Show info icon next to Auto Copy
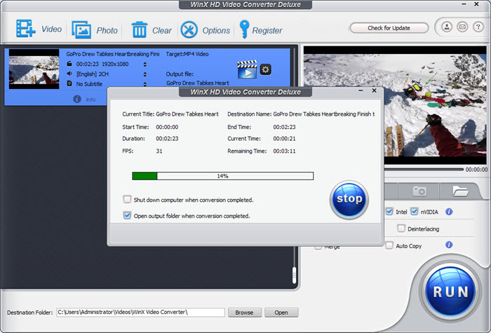This screenshot has width=491, height=333. pos(449,245)
